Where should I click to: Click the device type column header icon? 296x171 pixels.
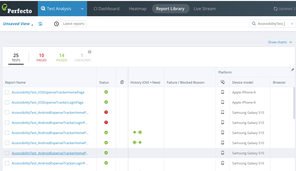(223, 82)
